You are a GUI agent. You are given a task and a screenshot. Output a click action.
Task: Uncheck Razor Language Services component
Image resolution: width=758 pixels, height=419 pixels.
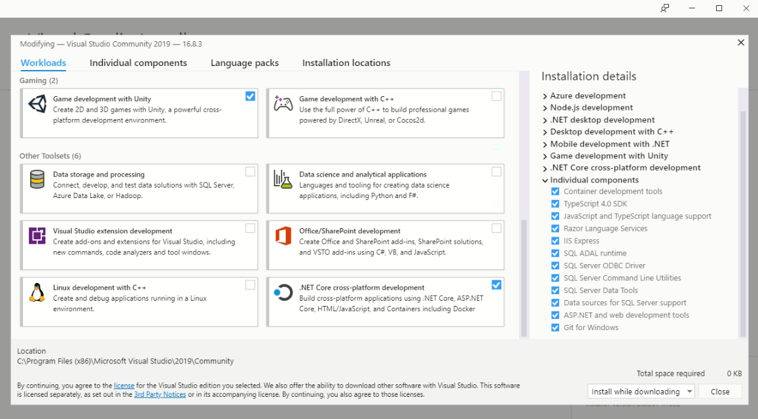point(555,228)
